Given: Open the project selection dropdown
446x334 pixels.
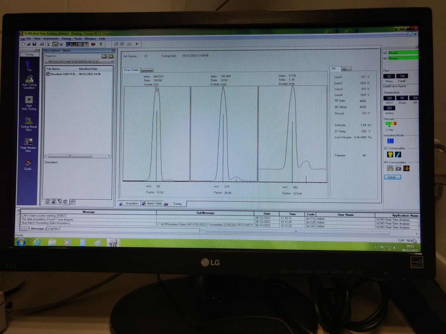Looking at the screenshot, I should [x=112, y=61].
